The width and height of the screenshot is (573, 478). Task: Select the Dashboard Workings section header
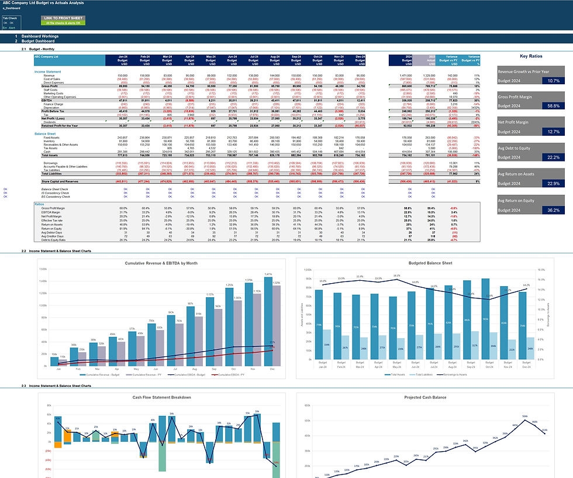[x=41, y=36]
